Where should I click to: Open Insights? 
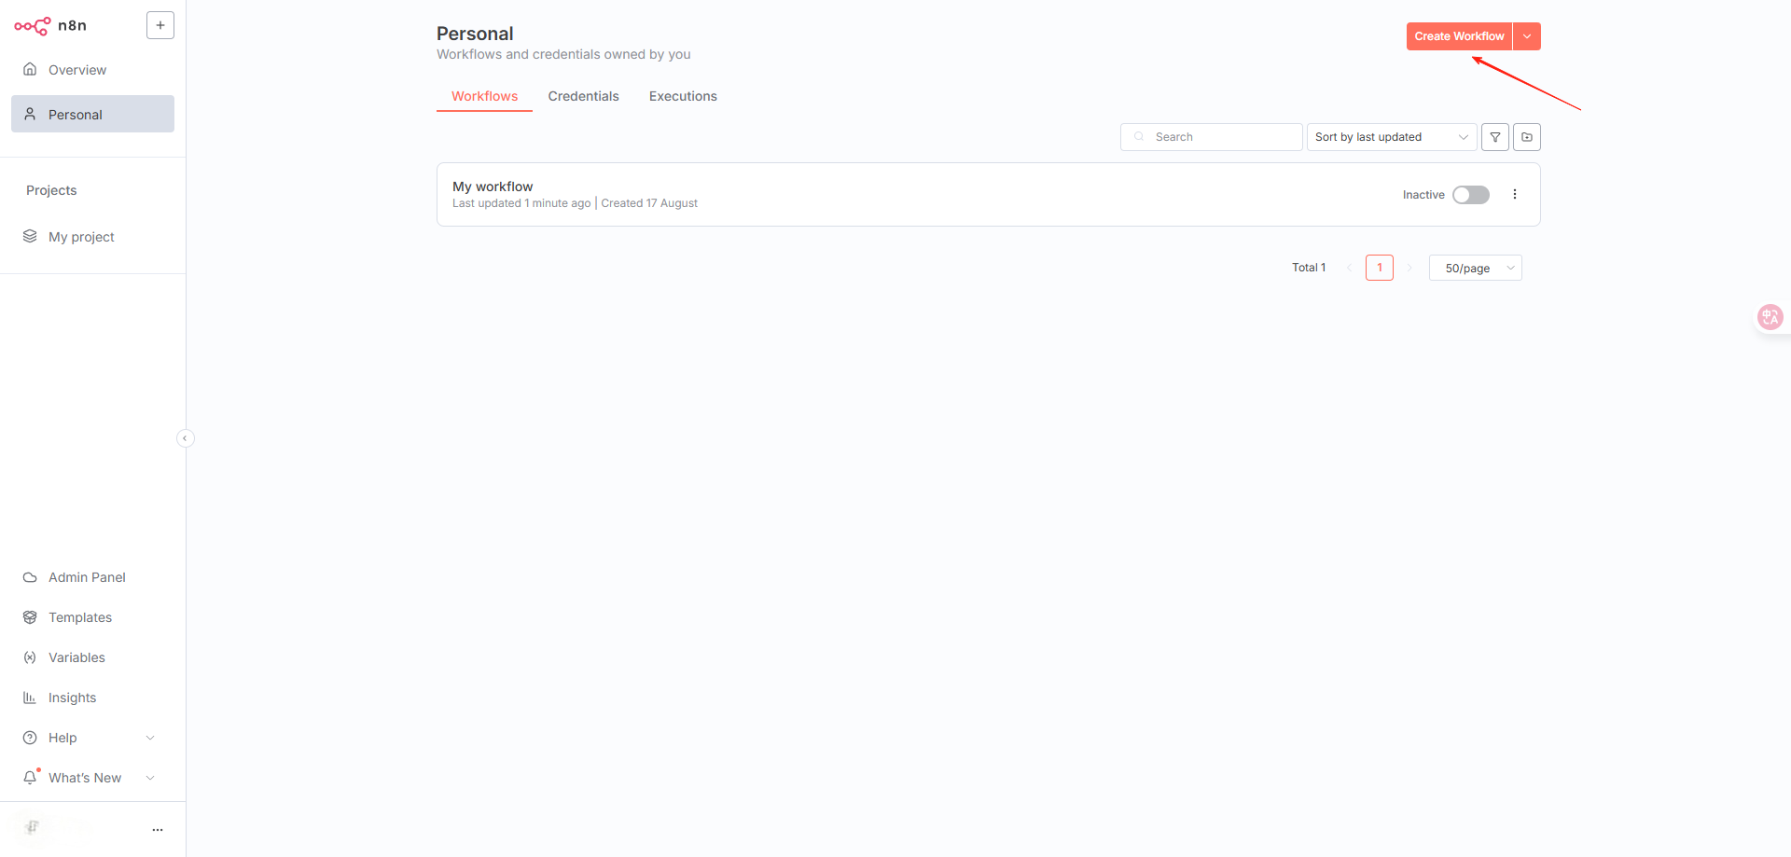click(92, 698)
